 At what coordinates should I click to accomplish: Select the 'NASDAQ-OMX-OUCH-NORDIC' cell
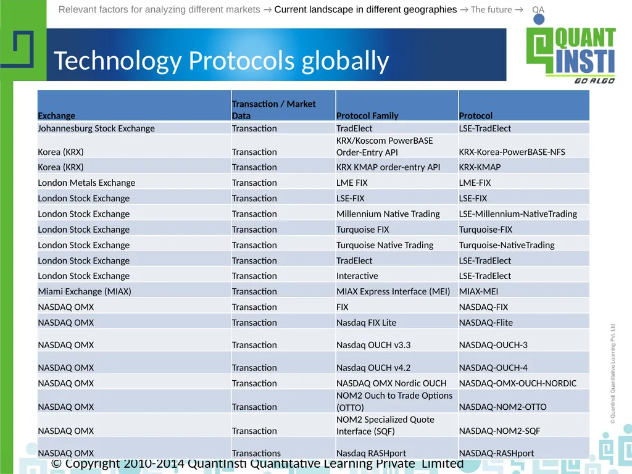[524, 383]
